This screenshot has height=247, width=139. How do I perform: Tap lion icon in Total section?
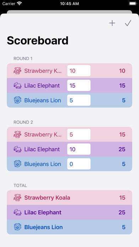pos(17,227)
